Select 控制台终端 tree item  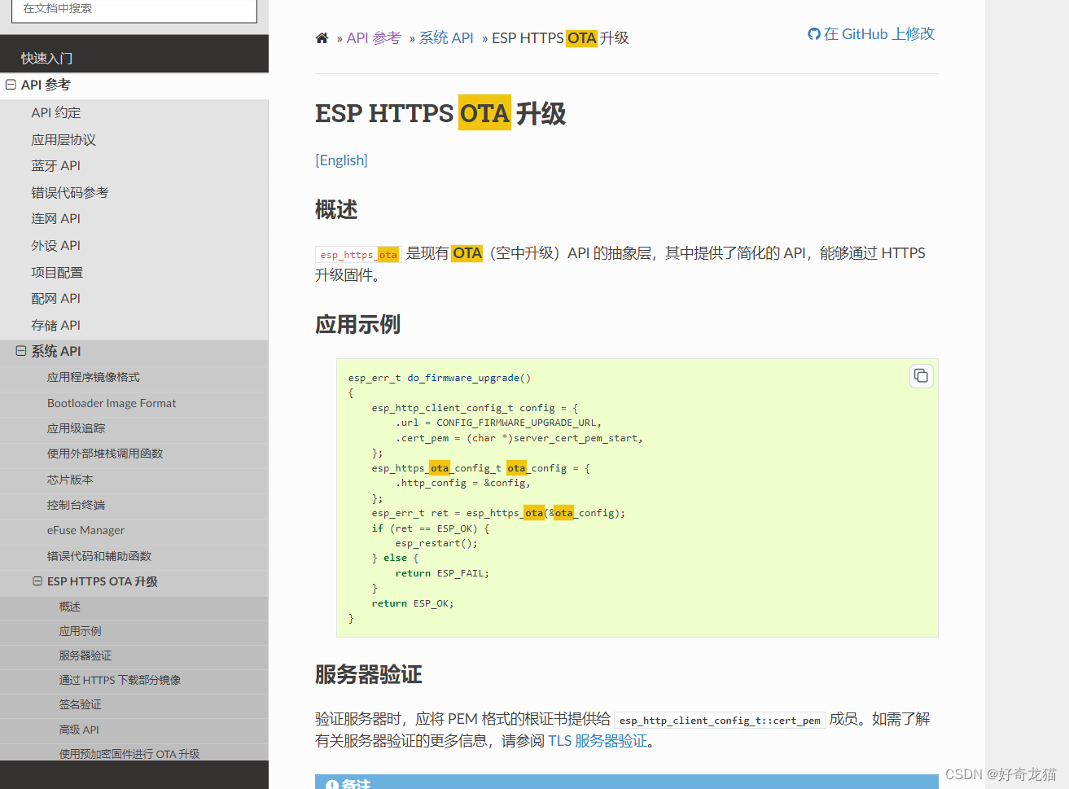click(x=77, y=505)
